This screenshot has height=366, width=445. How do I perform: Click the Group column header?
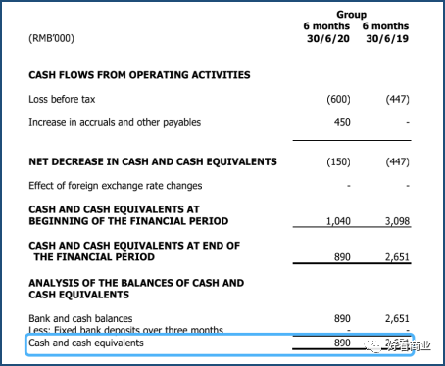pyautogui.click(x=352, y=15)
